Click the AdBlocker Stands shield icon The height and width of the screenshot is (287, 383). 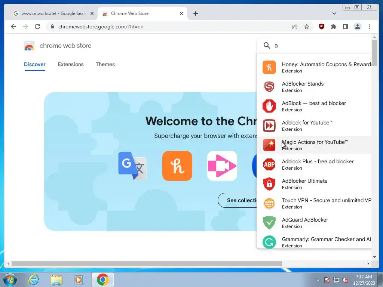coord(269,87)
